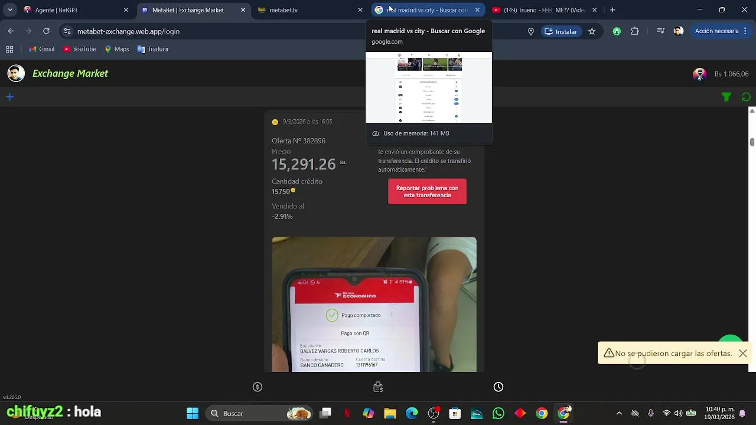This screenshot has height=425, width=756.
Task: Open the notifications bell in tray
Action: [742, 413]
